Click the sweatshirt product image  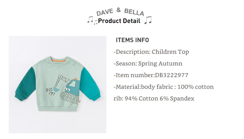coord(57,85)
